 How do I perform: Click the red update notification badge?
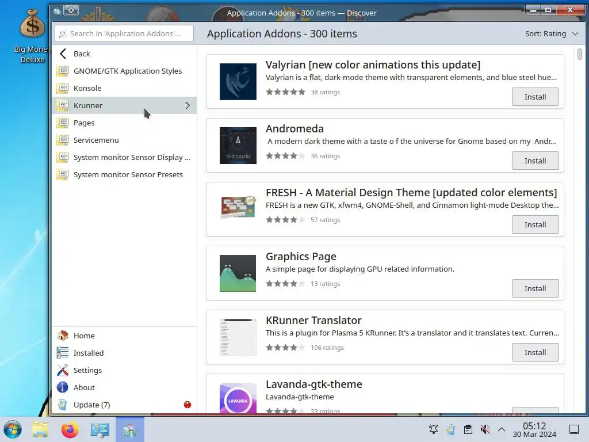tap(188, 405)
